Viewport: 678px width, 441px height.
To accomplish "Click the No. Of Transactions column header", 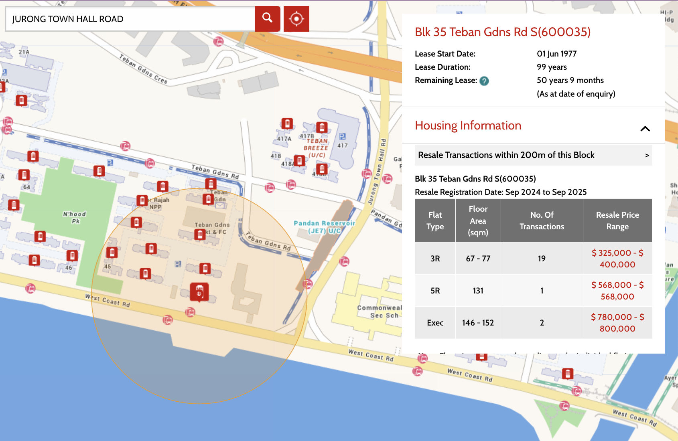I will [542, 220].
